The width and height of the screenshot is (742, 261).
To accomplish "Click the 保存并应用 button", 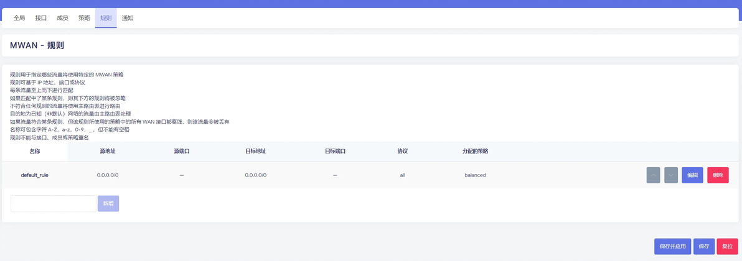I will coord(673,246).
